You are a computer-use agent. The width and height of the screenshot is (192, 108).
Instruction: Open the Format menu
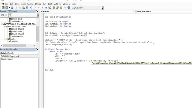point(30,4)
